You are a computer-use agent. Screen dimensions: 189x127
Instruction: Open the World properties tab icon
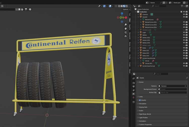(134, 97)
